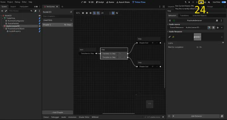The image size is (227, 120).
Task: Switch to the 2D workspace
Action: [83, 2]
